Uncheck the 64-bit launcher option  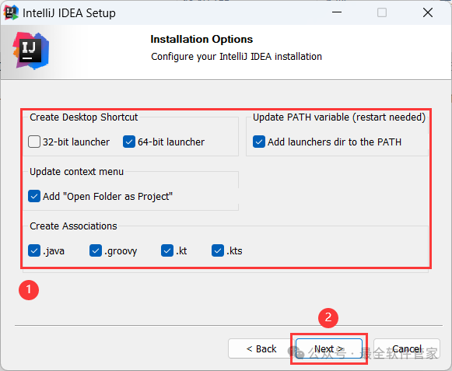point(129,142)
